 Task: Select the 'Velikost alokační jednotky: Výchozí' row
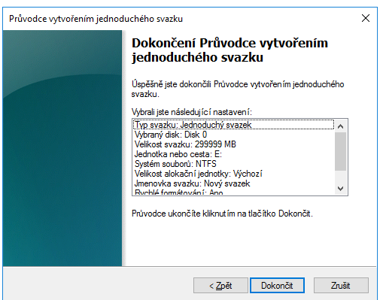tap(233, 174)
